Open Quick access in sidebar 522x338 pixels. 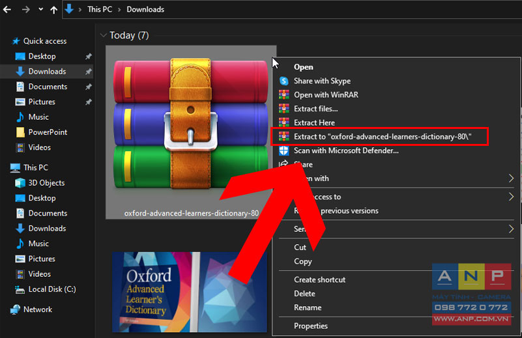tap(44, 41)
